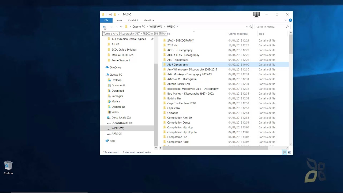
Task: Click the Download icon in navigation pane
Action: (x=109, y=91)
